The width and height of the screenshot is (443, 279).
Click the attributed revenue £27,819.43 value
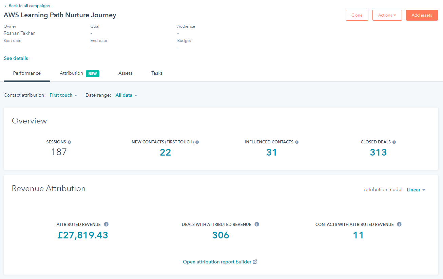(x=83, y=235)
